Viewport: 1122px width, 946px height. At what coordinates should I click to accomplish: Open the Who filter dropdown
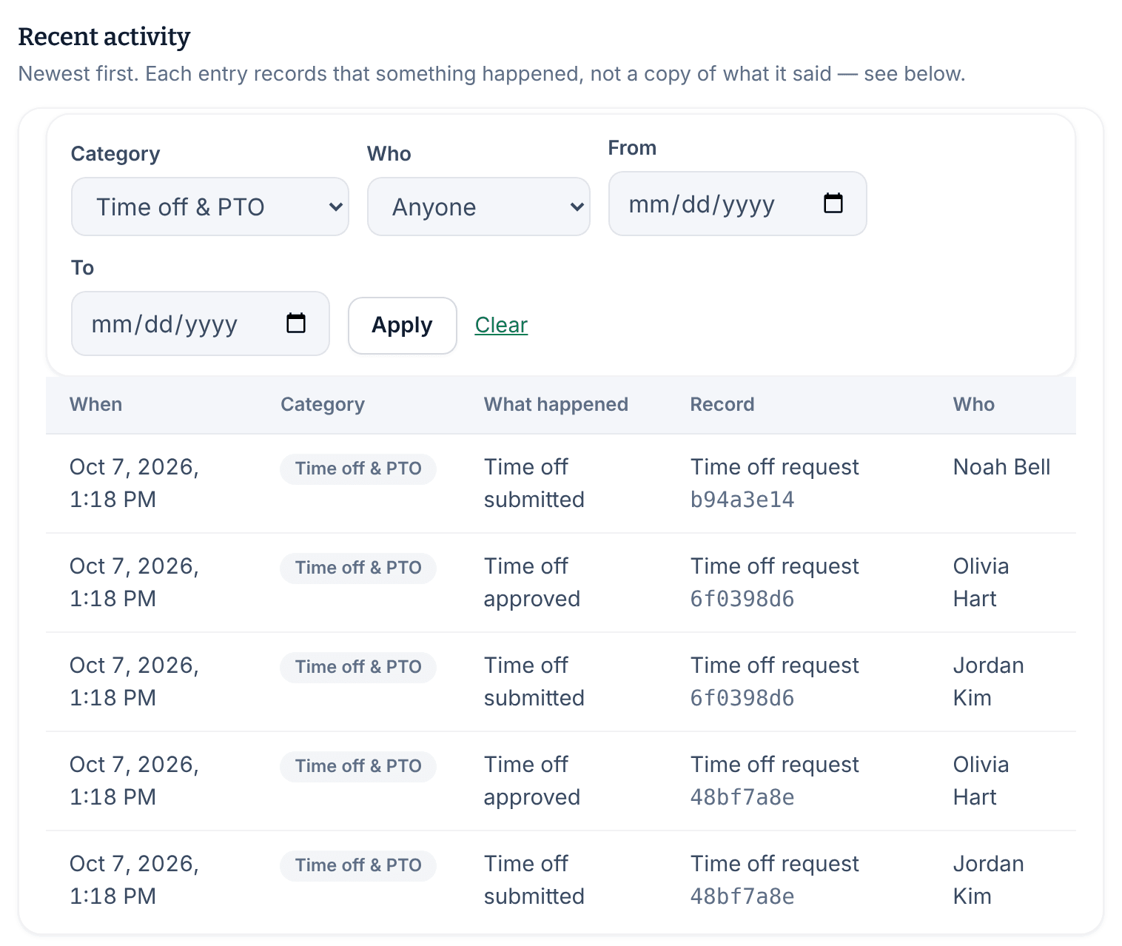click(479, 207)
